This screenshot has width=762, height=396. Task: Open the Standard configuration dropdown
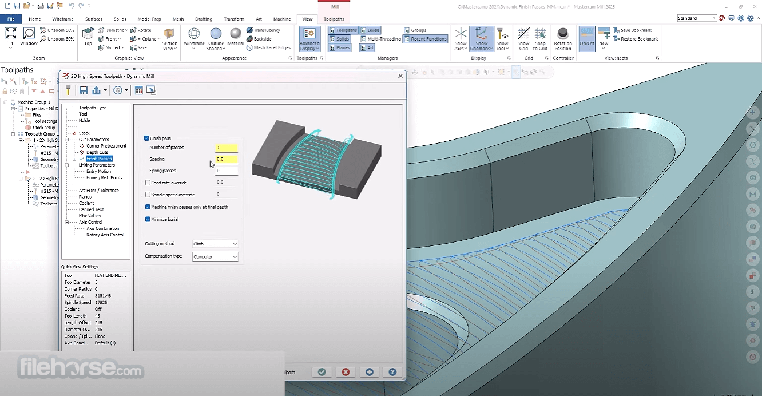coord(697,18)
